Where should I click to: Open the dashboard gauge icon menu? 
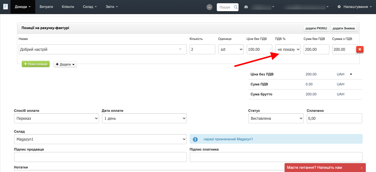point(246,7)
